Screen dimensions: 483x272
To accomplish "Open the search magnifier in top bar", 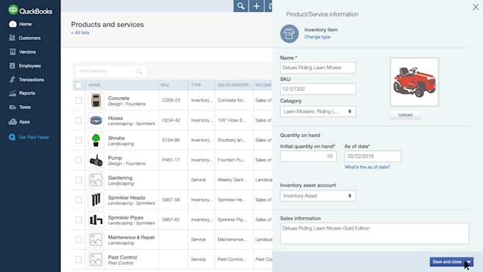I will [x=241, y=6].
